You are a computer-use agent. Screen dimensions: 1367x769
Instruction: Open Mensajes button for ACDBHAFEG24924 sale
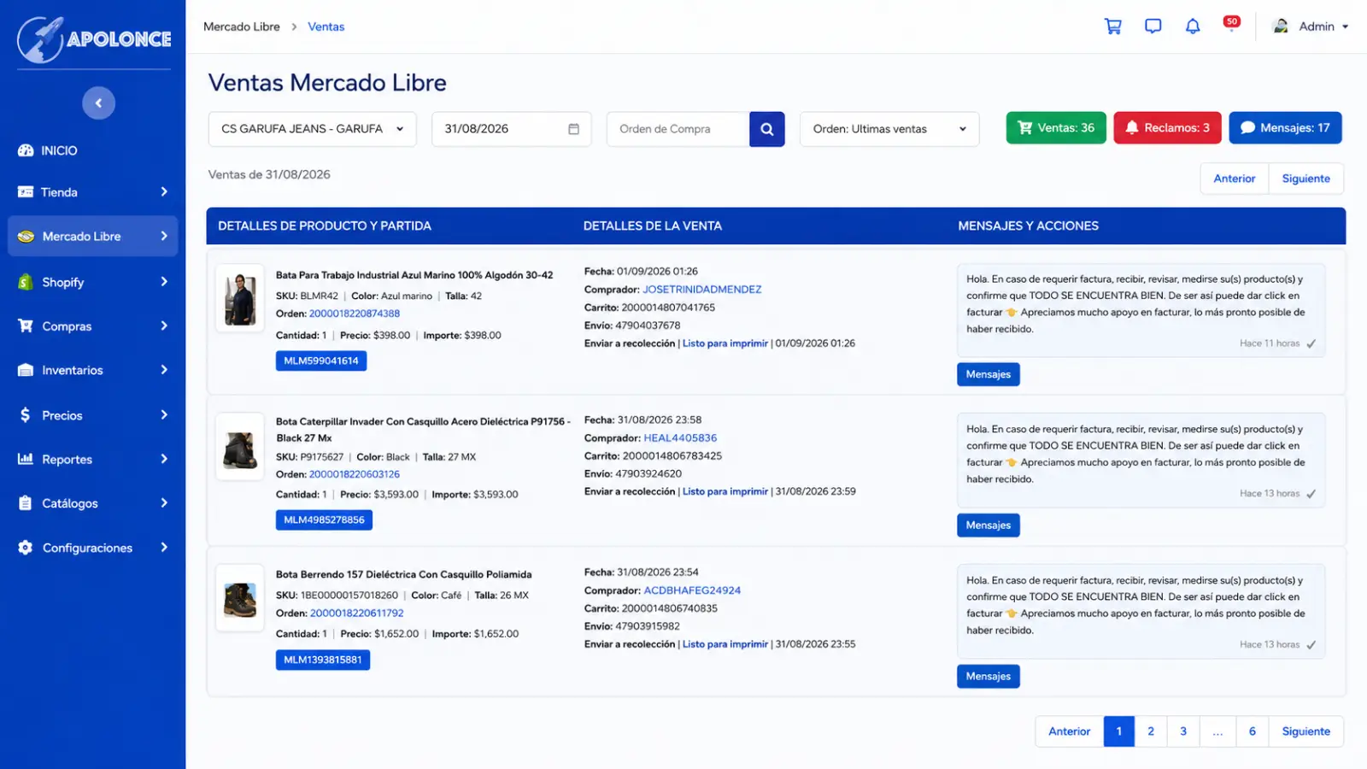(988, 676)
